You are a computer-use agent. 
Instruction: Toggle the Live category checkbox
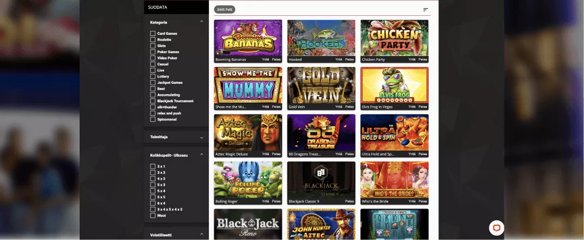pyautogui.click(x=153, y=70)
